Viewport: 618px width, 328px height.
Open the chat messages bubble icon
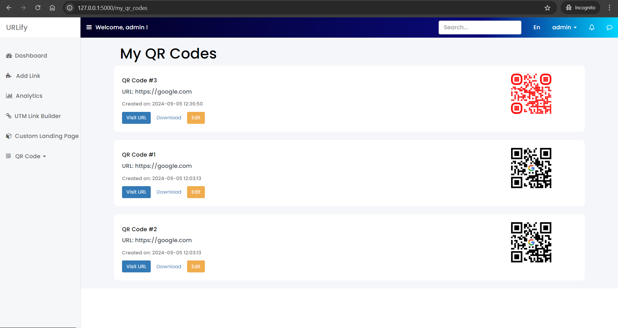(609, 27)
